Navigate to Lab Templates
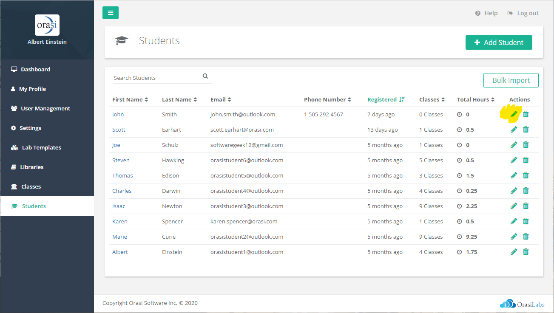 point(47,147)
